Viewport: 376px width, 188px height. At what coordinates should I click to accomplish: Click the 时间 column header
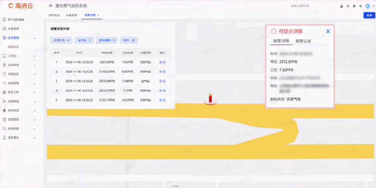pyautogui.click(x=79, y=53)
